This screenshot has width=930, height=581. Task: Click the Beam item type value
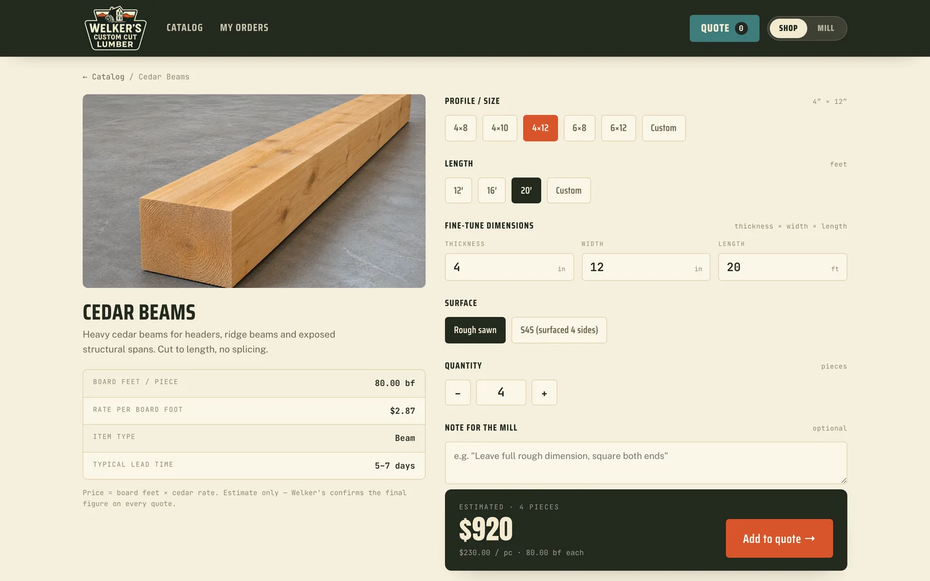click(405, 438)
